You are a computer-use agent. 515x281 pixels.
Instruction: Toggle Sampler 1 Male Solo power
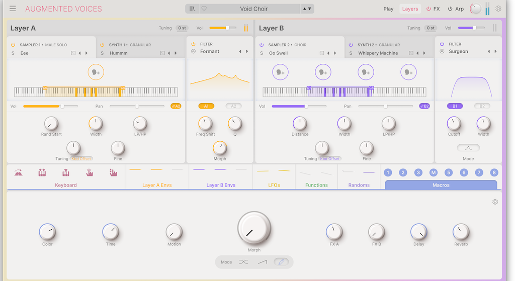coord(13,45)
